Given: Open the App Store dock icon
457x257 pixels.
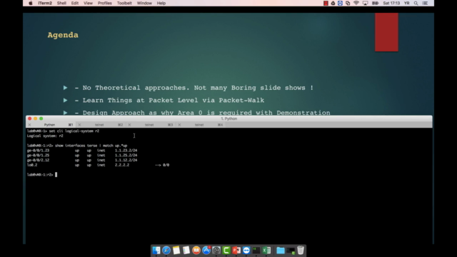Looking at the screenshot, I should 206,251.
